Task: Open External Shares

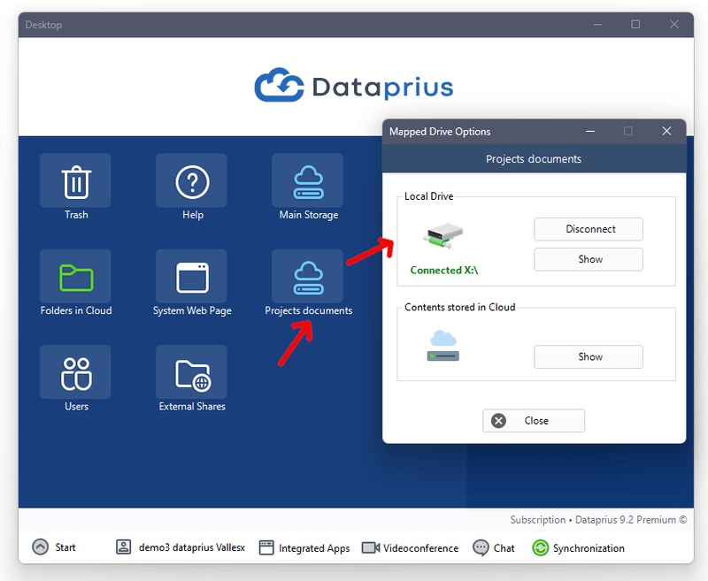Action: point(192,371)
